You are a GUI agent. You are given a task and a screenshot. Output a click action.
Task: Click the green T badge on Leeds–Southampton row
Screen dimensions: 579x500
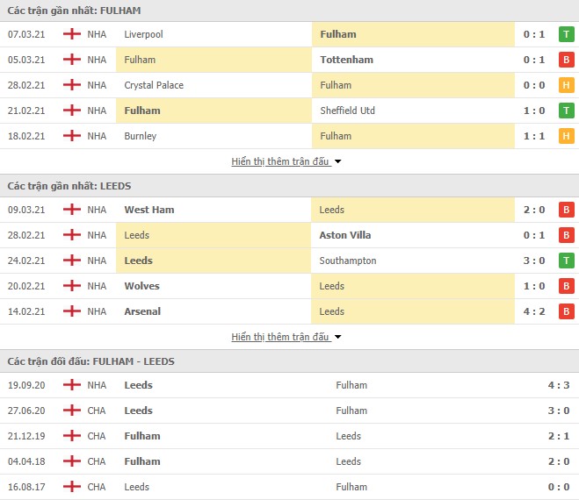(x=566, y=261)
